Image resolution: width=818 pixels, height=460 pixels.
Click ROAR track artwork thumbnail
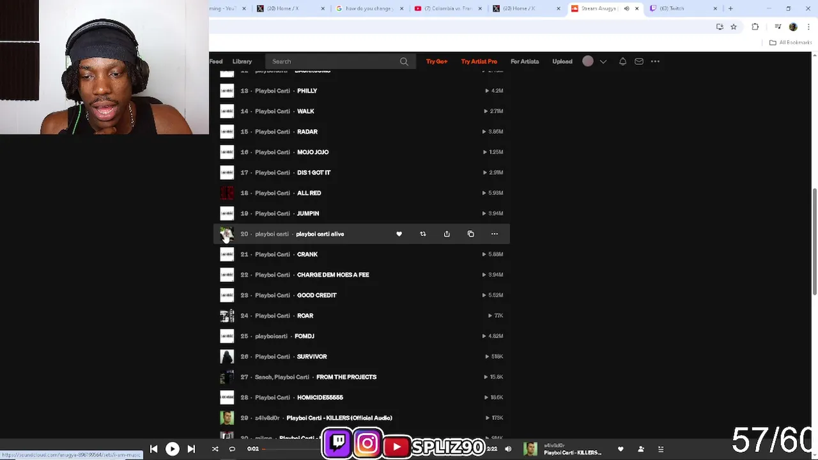tap(227, 316)
